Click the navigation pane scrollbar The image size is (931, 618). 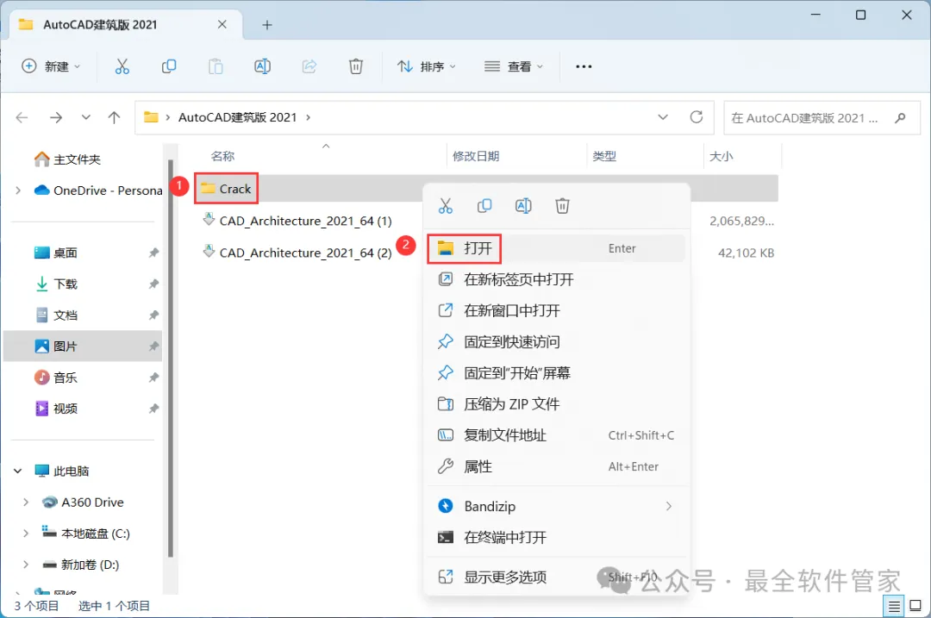[x=171, y=359]
